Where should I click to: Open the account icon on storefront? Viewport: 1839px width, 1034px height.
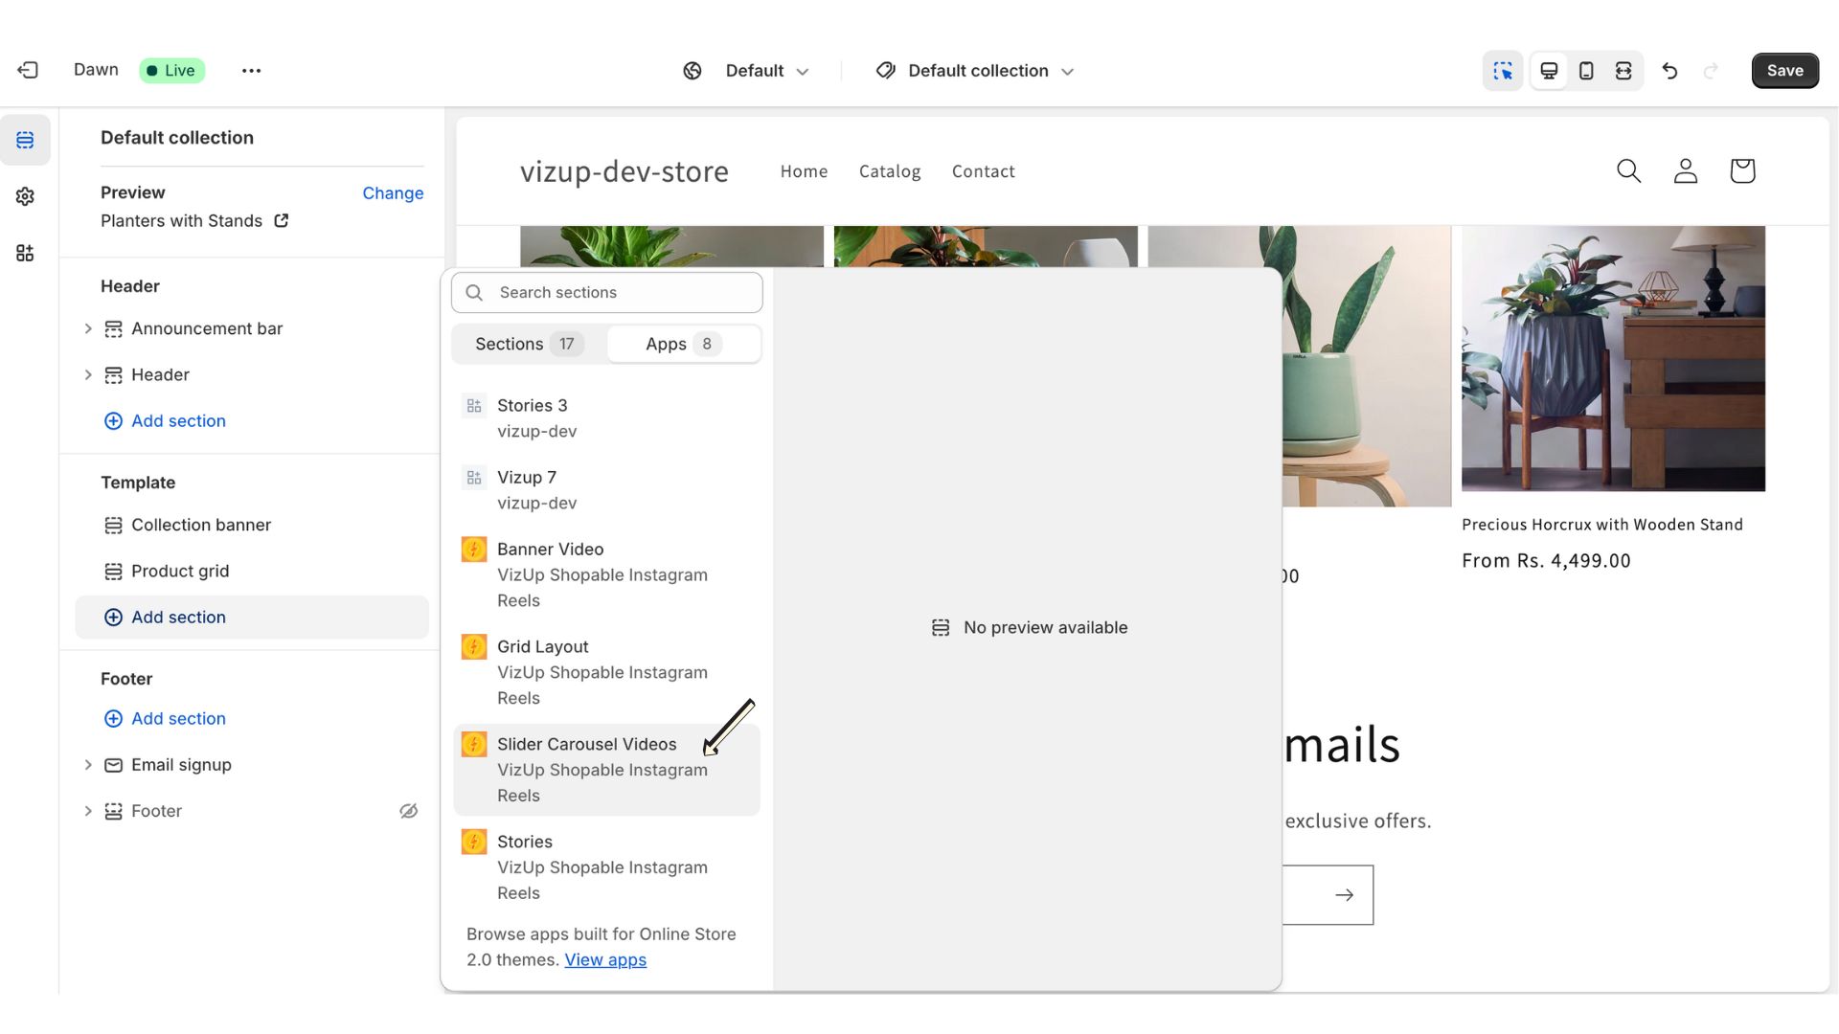pyautogui.click(x=1686, y=170)
